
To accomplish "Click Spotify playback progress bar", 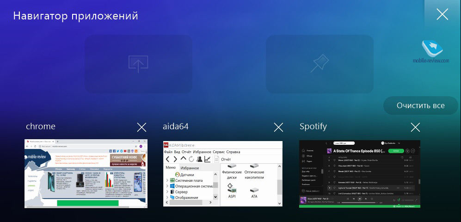I will (x=360, y=203).
